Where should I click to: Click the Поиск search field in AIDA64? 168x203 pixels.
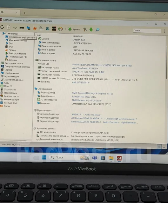(147, 31)
